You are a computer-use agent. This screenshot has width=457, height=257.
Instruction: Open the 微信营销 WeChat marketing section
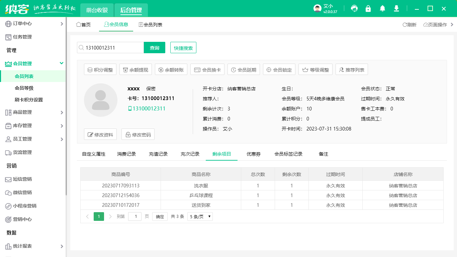[22, 193]
